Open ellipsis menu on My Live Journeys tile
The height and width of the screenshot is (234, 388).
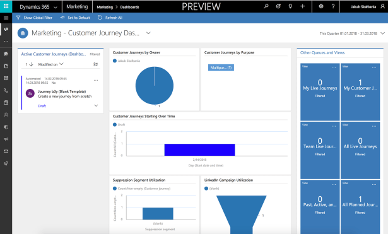pos(334,67)
